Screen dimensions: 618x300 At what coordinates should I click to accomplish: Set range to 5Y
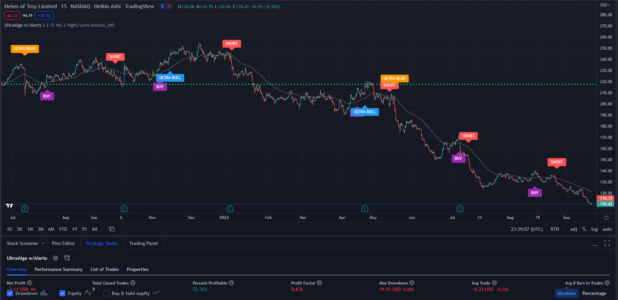(x=84, y=229)
